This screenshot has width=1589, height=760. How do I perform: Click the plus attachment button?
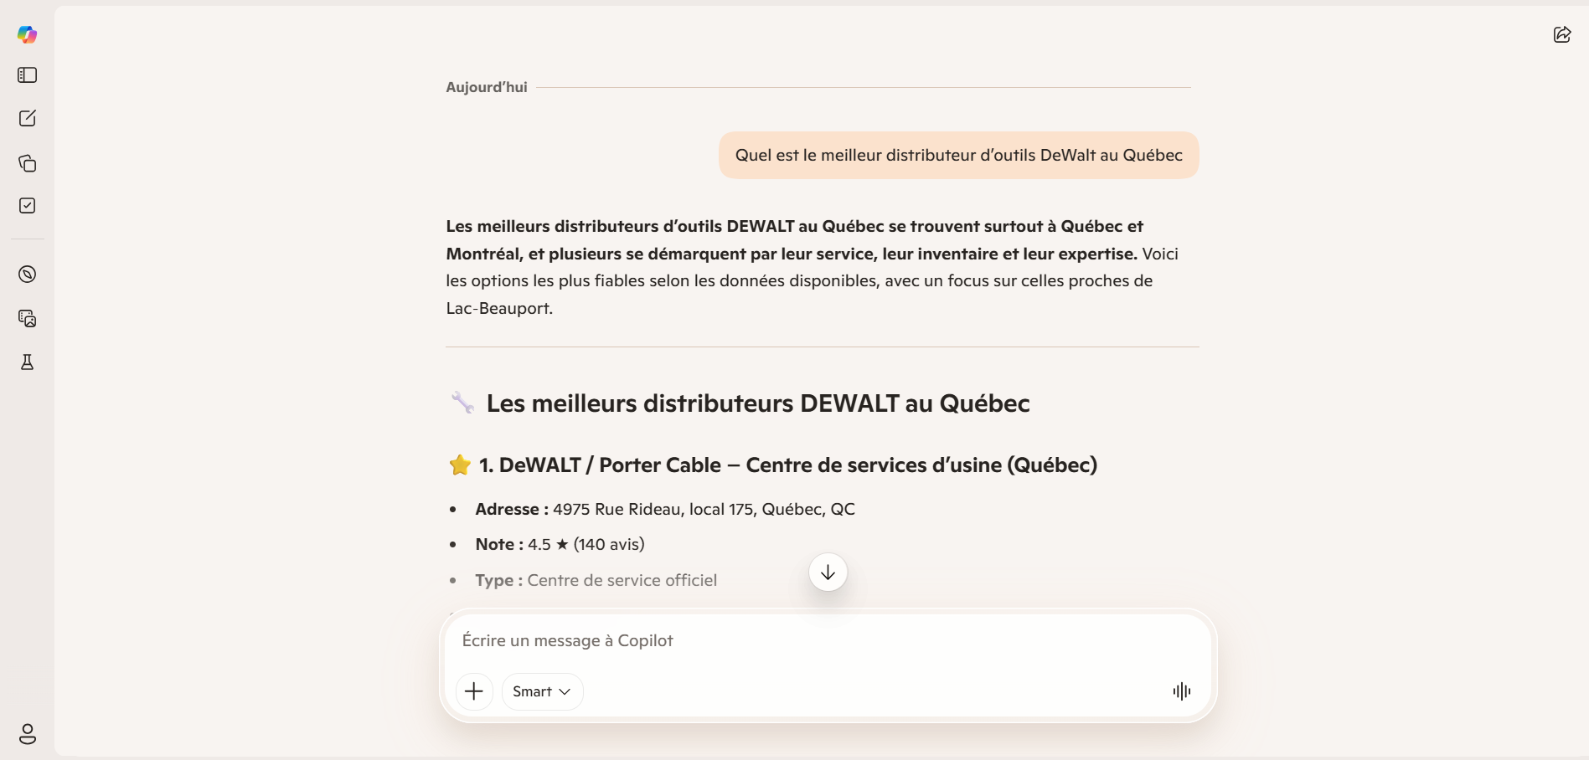[474, 691]
